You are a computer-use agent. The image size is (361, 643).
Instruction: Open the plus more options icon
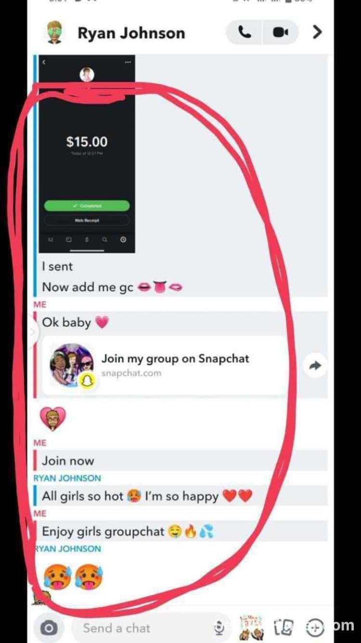pyautogui.click(x=315, y=628)
